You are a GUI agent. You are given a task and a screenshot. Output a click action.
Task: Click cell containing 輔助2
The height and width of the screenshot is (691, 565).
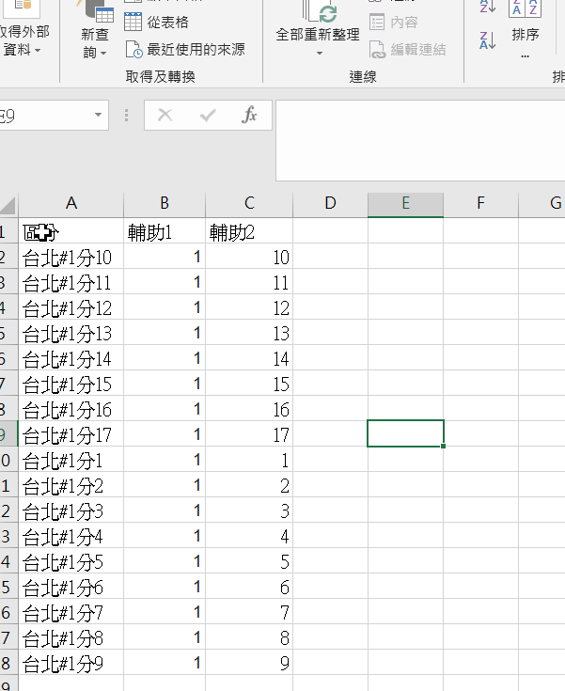click(249, 231)
